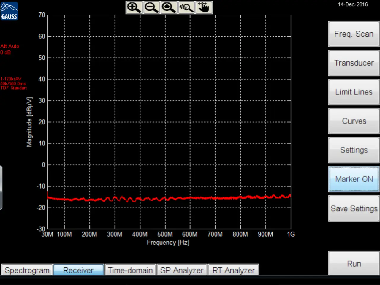
Task: Click the zoom in magnifier icon
Action: (x=134, y=7)
